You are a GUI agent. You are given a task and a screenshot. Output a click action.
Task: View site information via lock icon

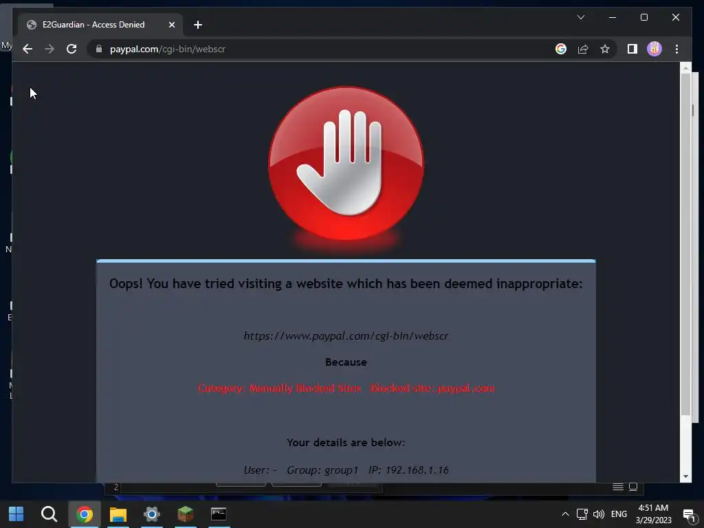tap(99, 49)
